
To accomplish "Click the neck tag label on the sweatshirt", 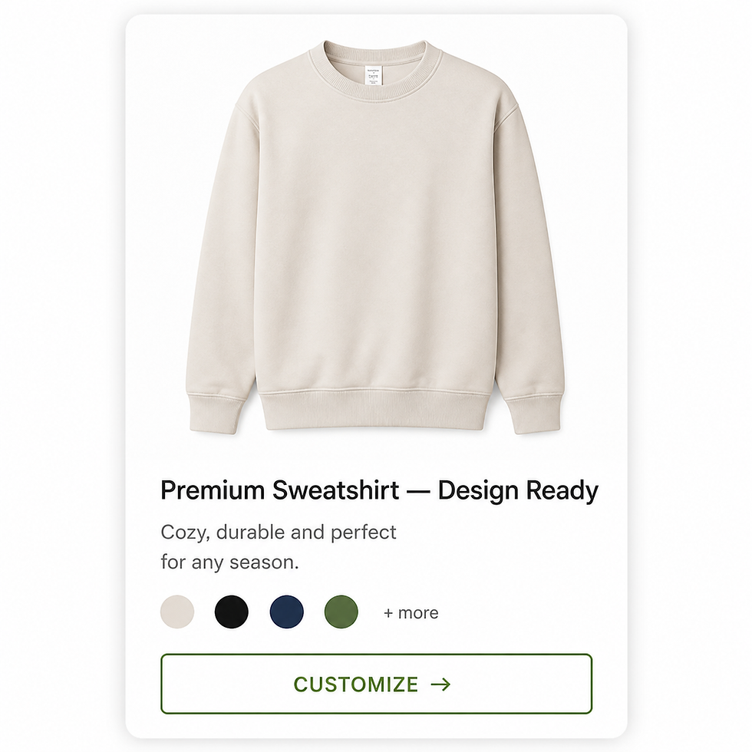I will pyautogui.click(x=374, y=75).
